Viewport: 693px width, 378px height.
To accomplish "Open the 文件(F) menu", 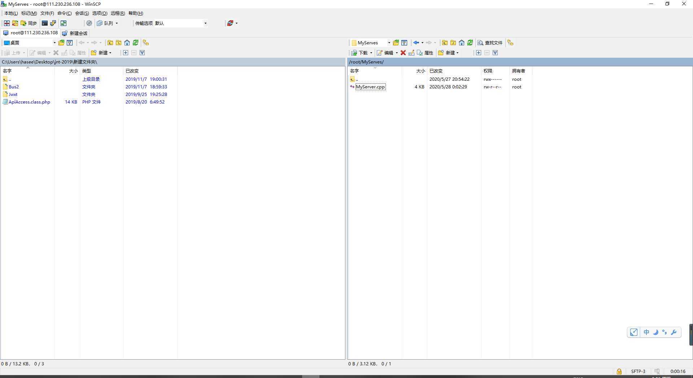I will [47, 13].
